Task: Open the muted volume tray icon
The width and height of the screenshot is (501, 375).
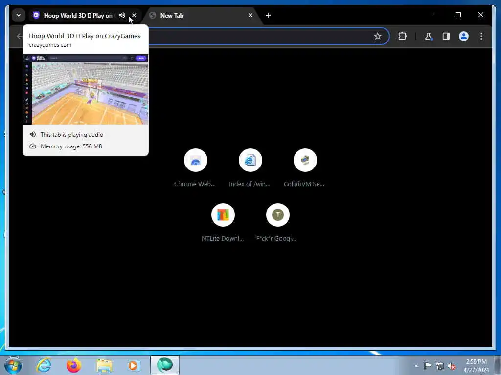Action: pyautogui.click(x=452, y=366)
